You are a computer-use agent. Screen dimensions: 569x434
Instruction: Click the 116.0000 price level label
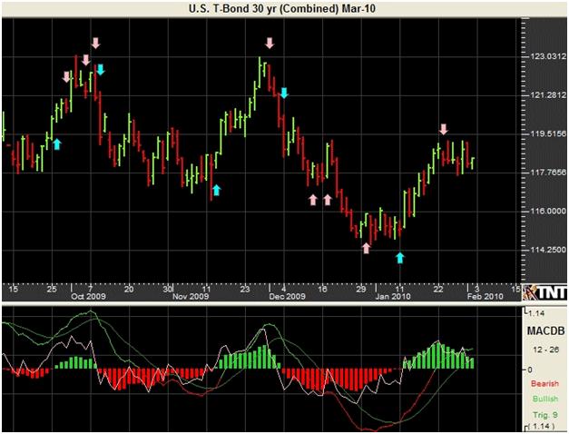[548, 211]
